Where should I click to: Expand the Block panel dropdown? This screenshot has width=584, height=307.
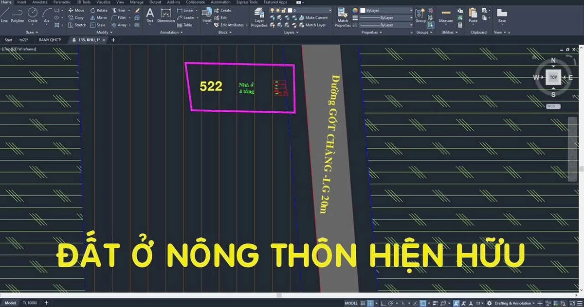click(225, 32)
